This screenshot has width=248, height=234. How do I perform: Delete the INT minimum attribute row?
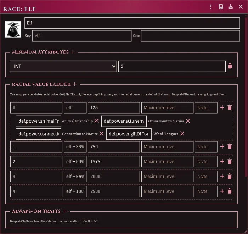pyautogui.click(x=230, y=66)
